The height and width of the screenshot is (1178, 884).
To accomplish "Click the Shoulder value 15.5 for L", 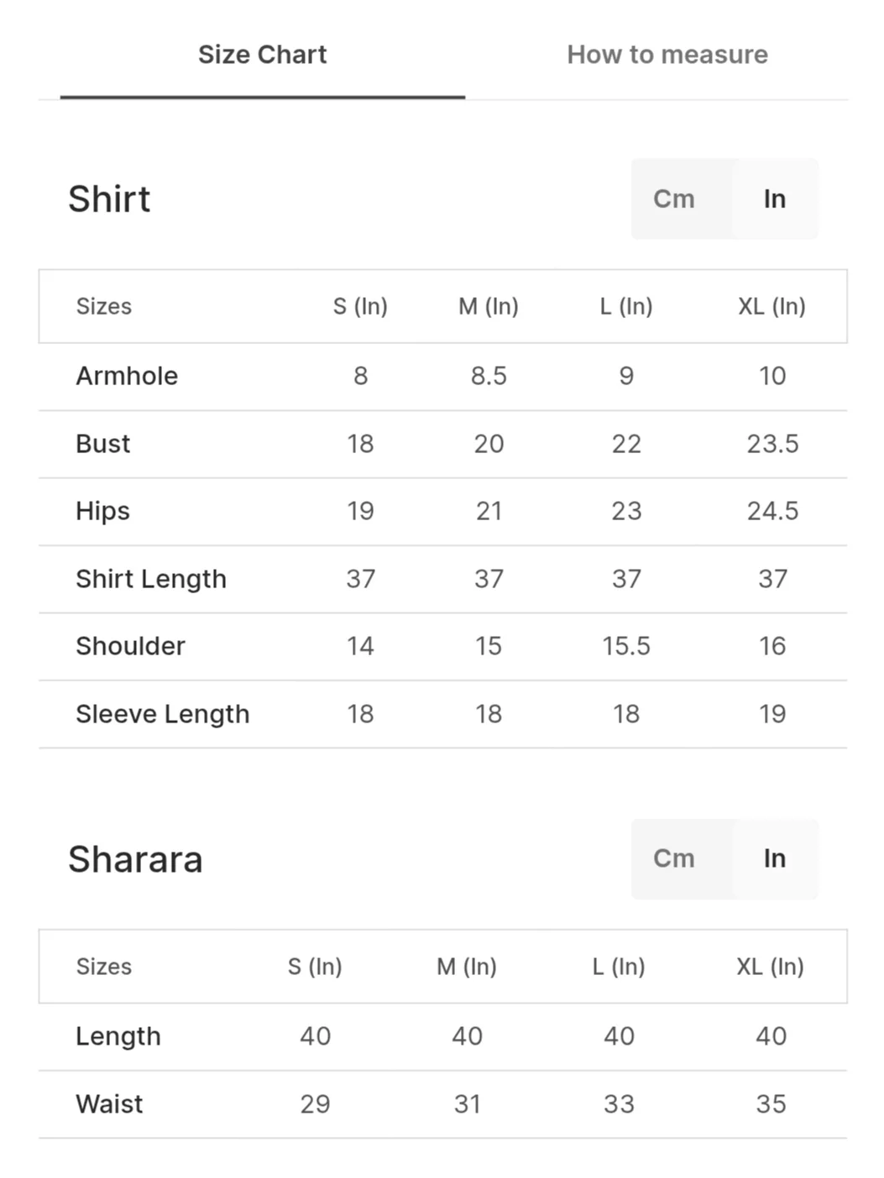I will click(x=626, y=646).
